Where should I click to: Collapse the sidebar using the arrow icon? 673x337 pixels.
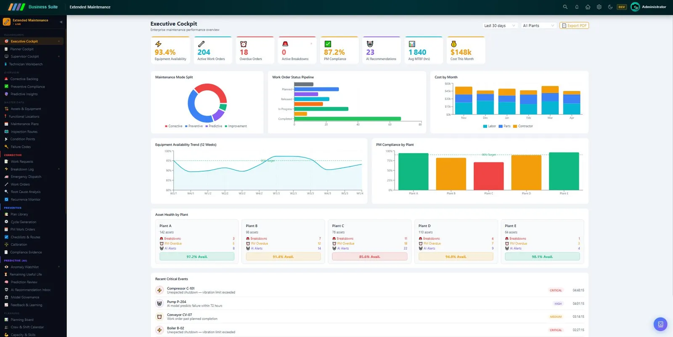(x=61, y=22)
